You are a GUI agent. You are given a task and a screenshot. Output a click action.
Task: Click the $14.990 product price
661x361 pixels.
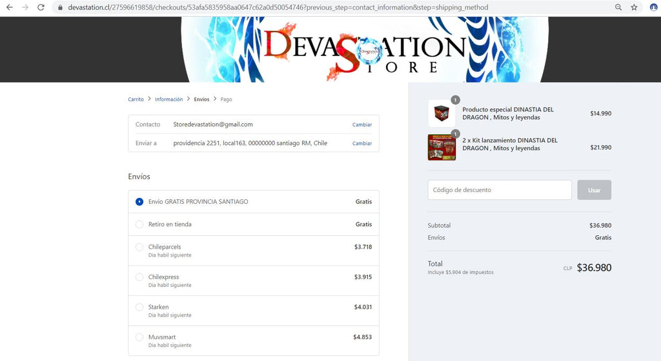[x=601, y=113]
